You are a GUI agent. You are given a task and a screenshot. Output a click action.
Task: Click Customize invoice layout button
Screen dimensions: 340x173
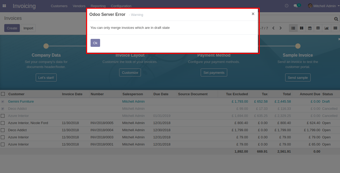(130, 72)
